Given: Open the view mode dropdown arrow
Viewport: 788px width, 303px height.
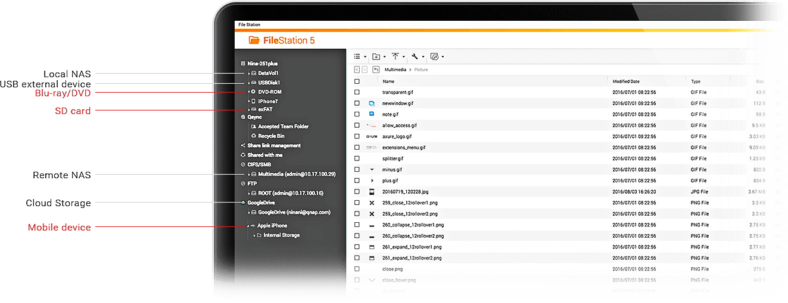Looking at the screenshot, I should click(x=365, y=57).
